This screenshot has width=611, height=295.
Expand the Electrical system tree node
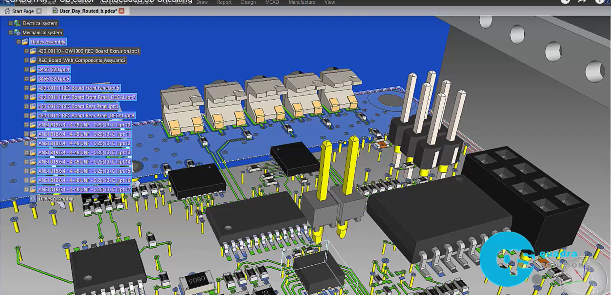pyautogui.click(x=11, y=23)
